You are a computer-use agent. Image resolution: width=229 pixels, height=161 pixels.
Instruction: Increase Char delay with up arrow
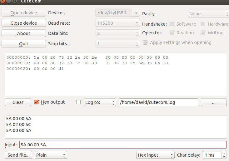tap(224, 154)
